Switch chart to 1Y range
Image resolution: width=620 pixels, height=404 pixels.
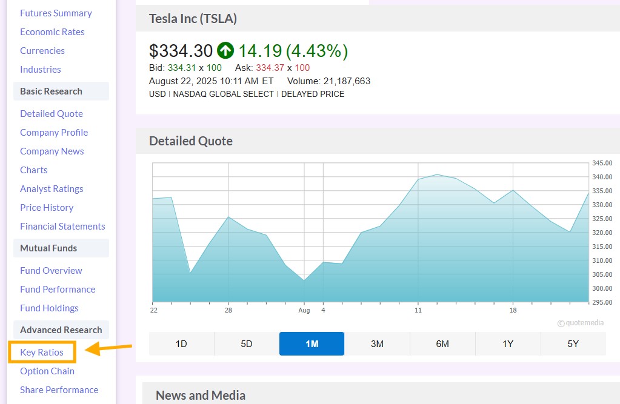click(x=508, y=344)
